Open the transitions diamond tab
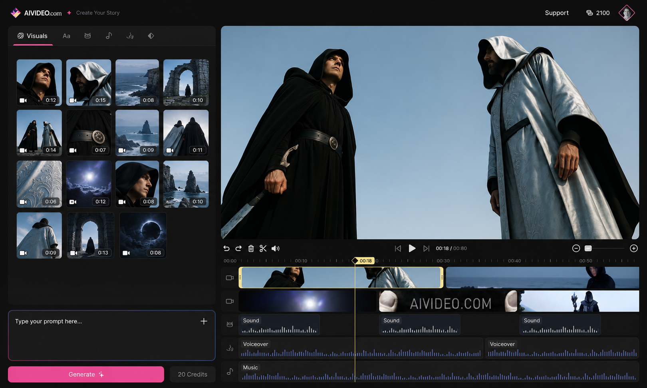The width and height of the screenshot is (647, 388). pyautogui.click(x=151, y=36)
